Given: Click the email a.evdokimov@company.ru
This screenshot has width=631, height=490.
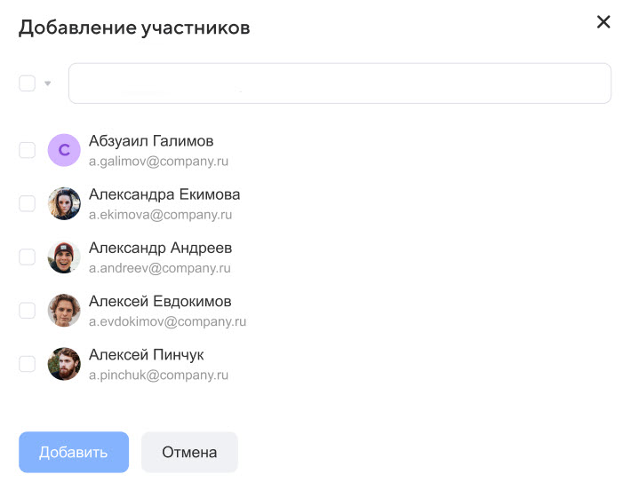Looking at the screenshot, I should [167, 321].
